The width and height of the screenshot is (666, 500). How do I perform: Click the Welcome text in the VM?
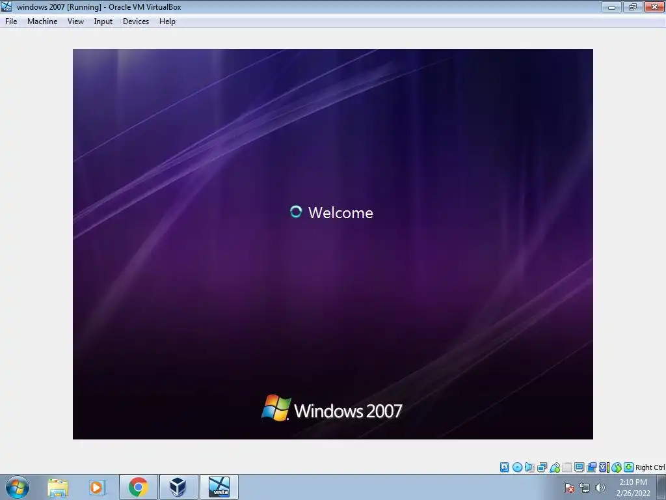(x=341, y=213)
